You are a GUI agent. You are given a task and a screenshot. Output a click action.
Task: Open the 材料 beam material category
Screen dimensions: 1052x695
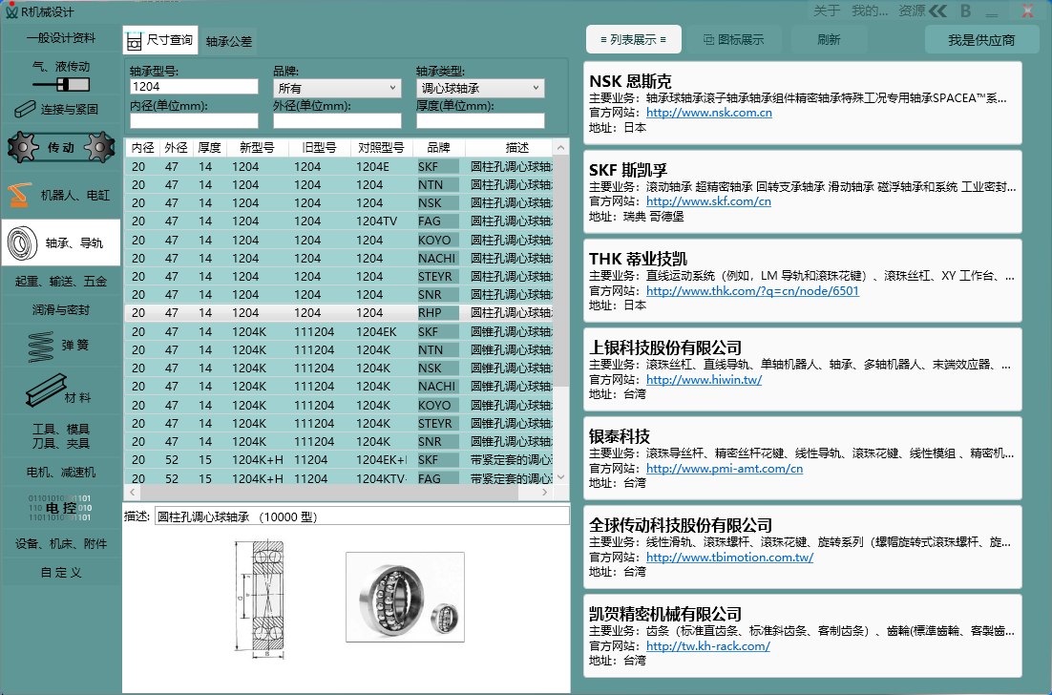click(x=61, y=390)
